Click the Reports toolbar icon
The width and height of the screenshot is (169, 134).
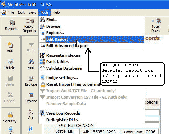pos(12,26)
